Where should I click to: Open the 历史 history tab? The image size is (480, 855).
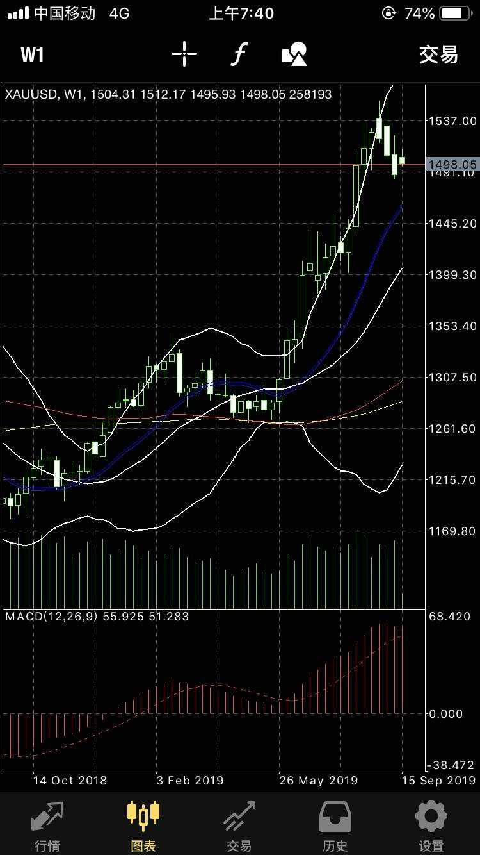point(335,826)
